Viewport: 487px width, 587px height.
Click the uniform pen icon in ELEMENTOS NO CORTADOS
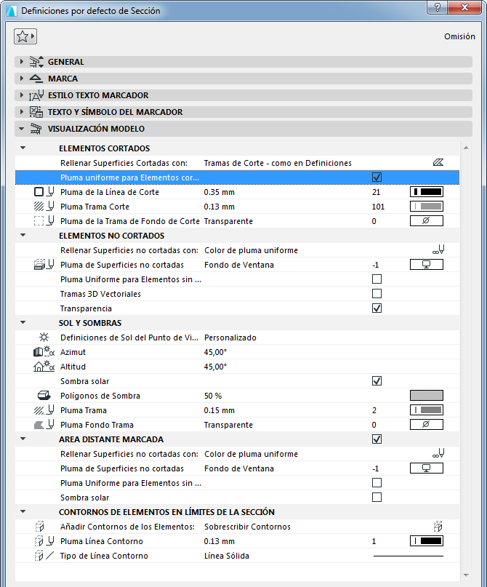(x=438, y=249)
